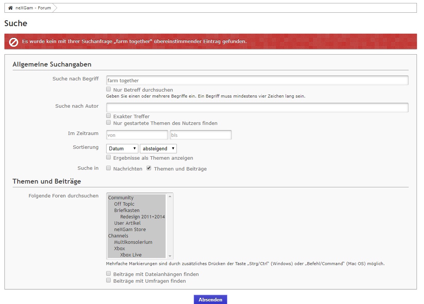The width and height of the screenshot is (424, 304).
Task: Click the Folgende Foren durchsuchen label
Action: pos(64,196)
